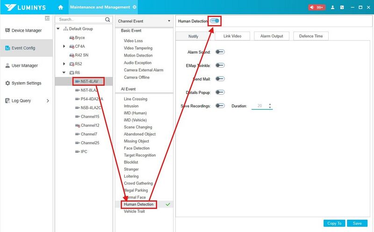Expand the CF4A device node

pos(64,46)
